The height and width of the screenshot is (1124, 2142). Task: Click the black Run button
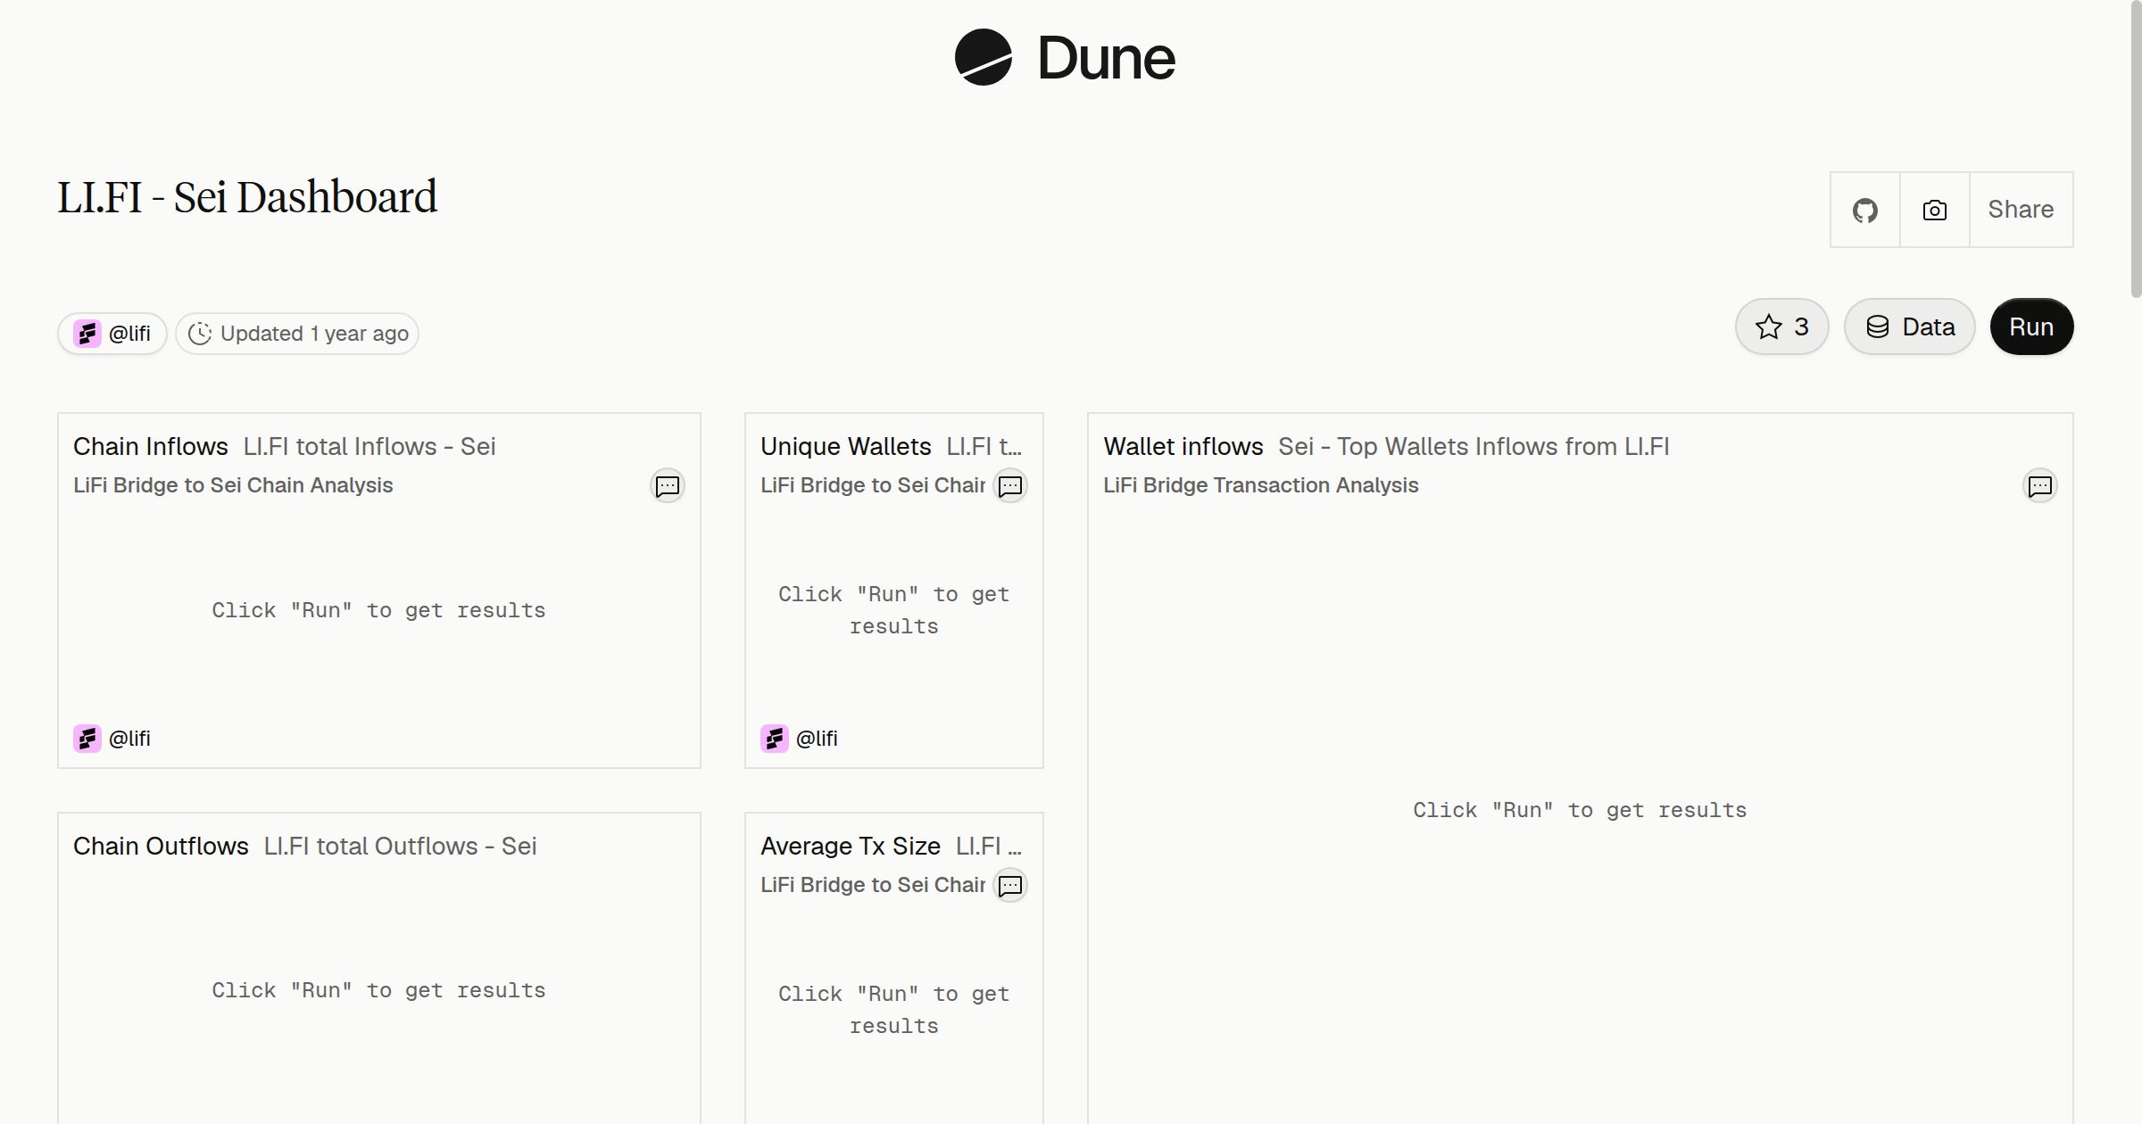[2031, 326]
